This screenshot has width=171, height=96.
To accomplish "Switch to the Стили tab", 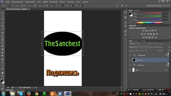I will click(x=139, y=26).
